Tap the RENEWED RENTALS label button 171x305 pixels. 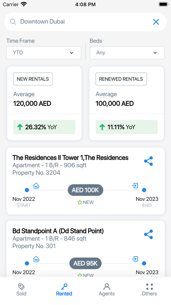pos(121,79)
